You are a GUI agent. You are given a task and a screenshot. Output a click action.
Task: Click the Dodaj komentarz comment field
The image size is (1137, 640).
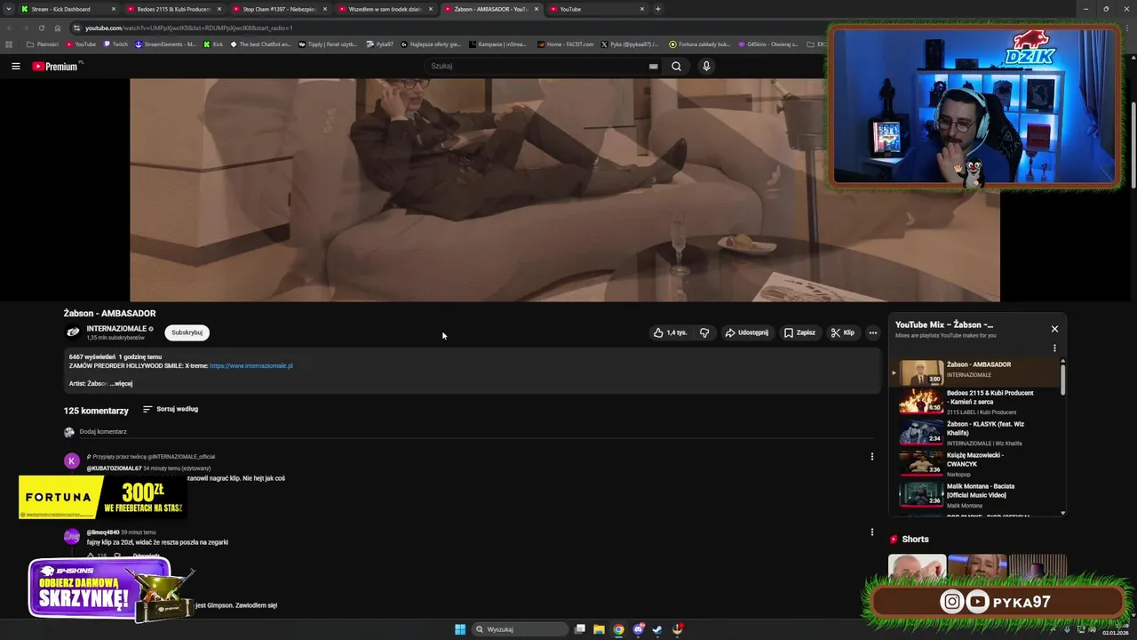pos(475,432)
